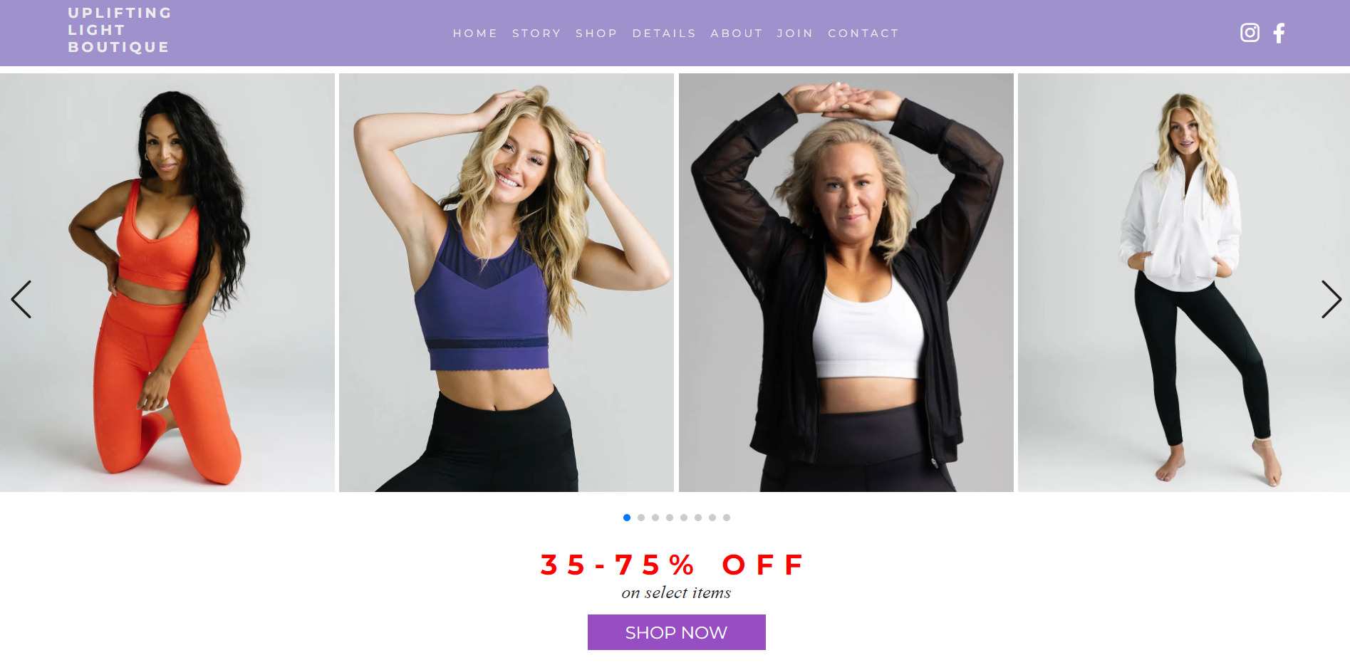Open the purple sports bra photo

coord(507,283)
